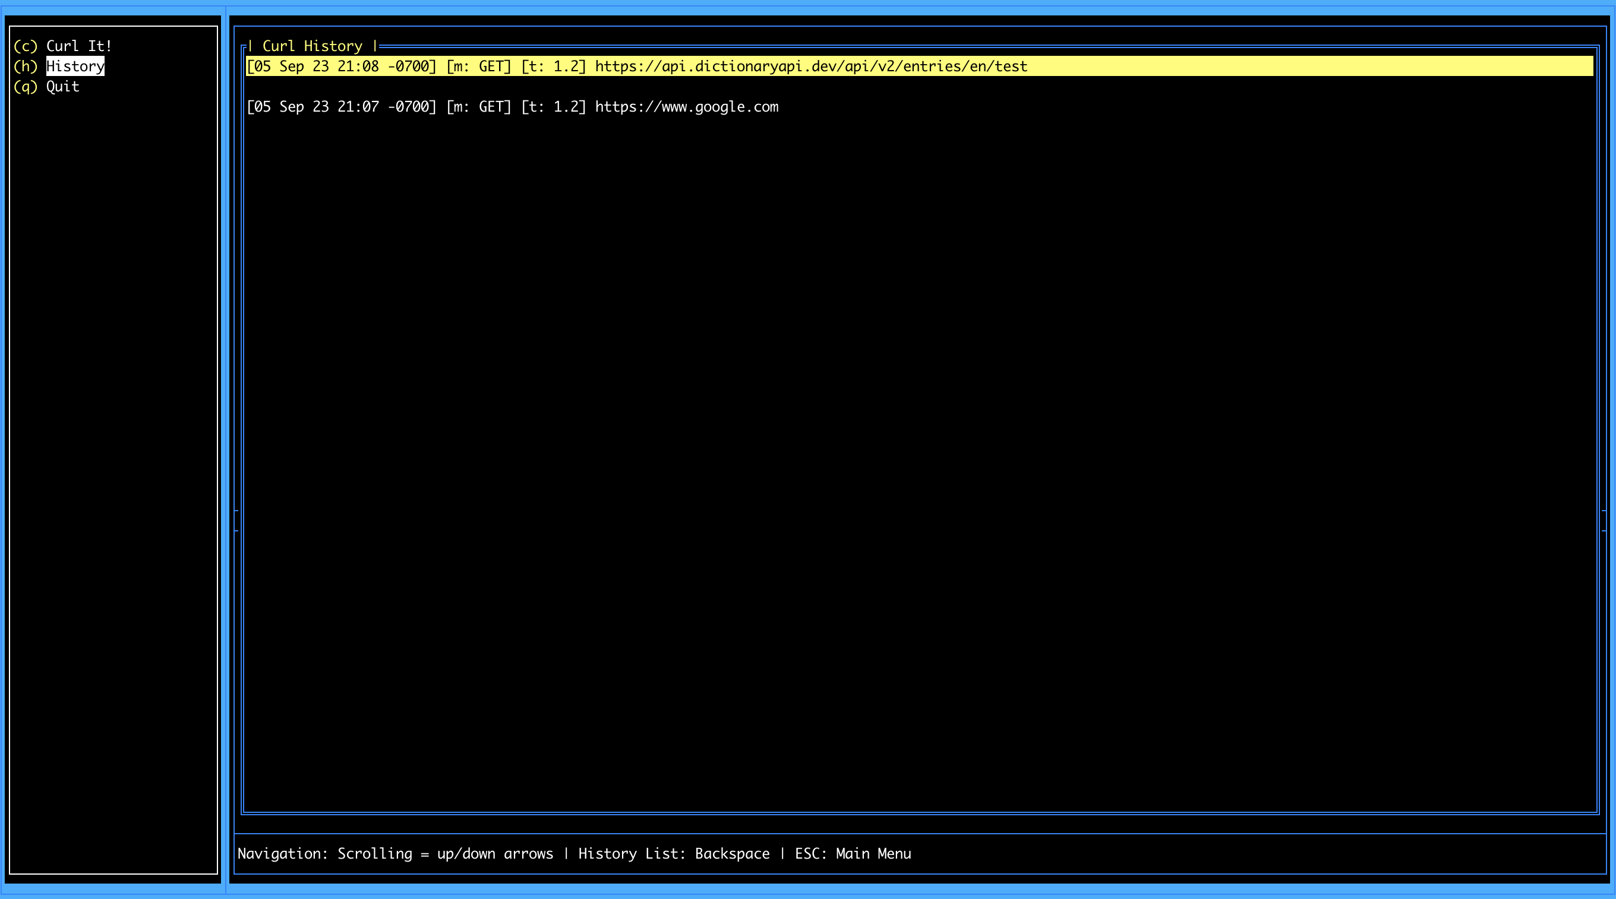Choose Quit from the left menu
This screenshot has height=899, width=1616.
click(63, 87)
